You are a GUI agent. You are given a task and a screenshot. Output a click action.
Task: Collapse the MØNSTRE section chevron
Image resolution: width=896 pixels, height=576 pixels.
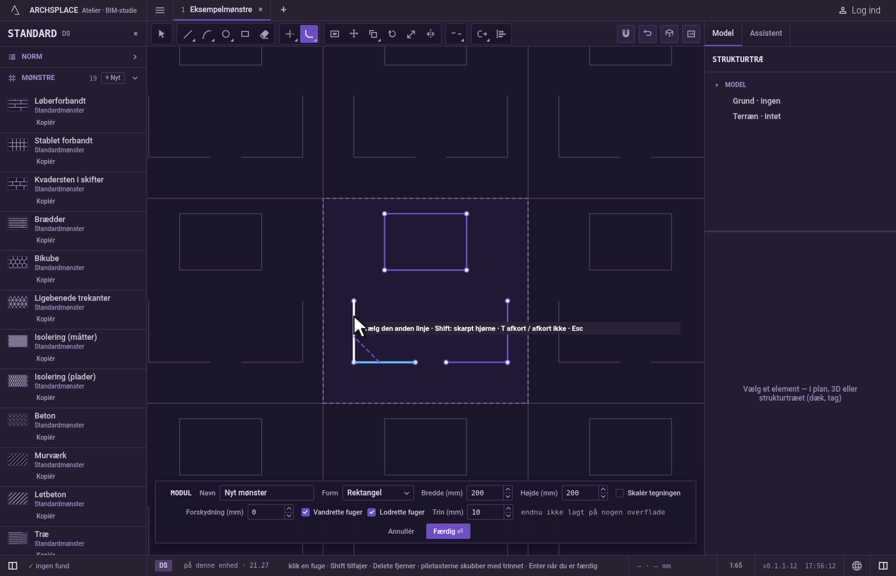(x=135, y=78)
